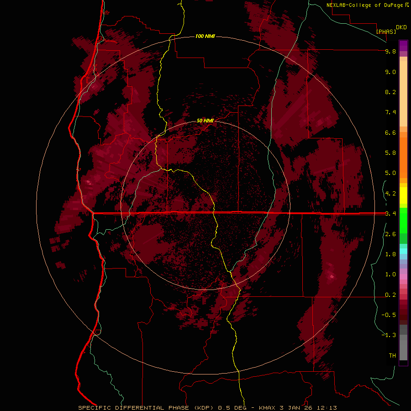Click the 1.0 legend value
This screenshot has width=411, height=411.
pos(390,274)
